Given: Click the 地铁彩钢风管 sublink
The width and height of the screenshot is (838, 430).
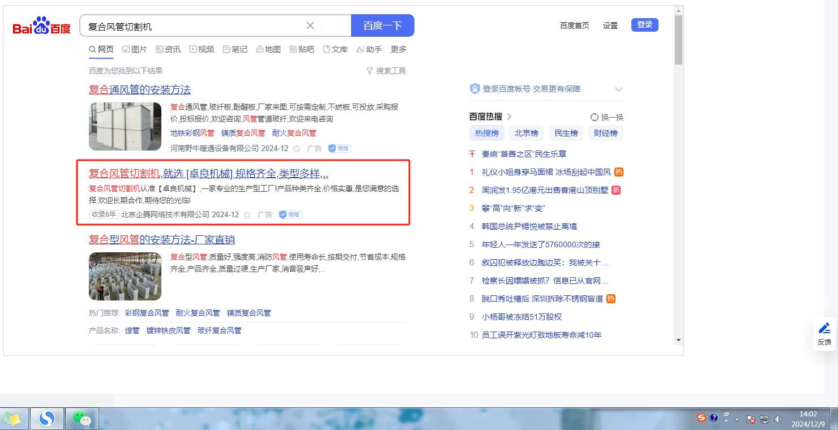Looking at the screenshot, I should coord(193,134).
